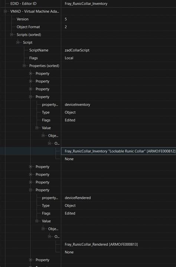Click the deviceInventory property name value
Viewport: 176px width, 267px height.
coord(78,105)
